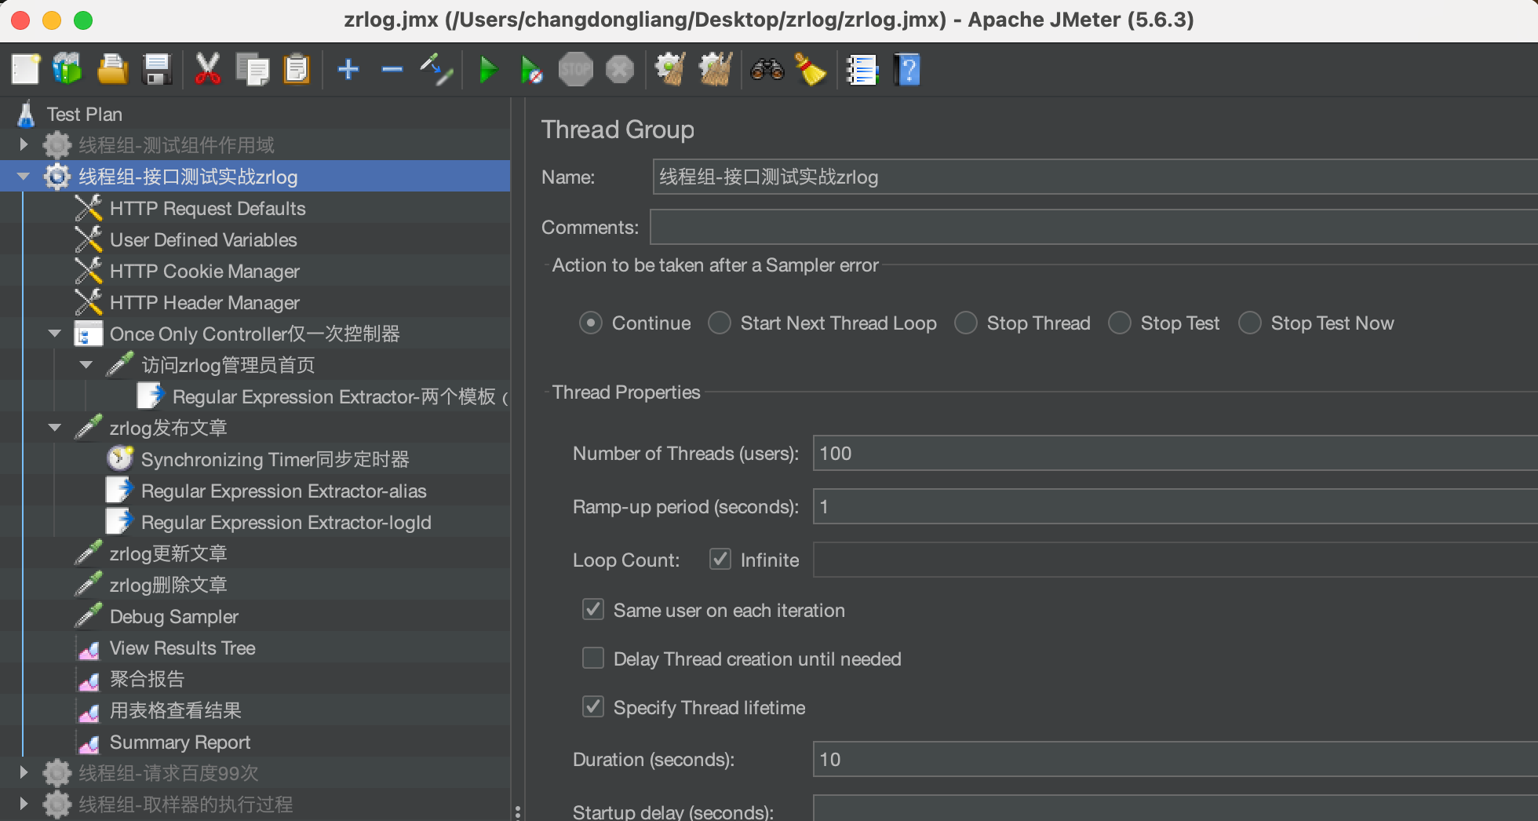Click Start no pauses icon
The height and width of the screenshot is (821, 1538).
click(531, 70)
